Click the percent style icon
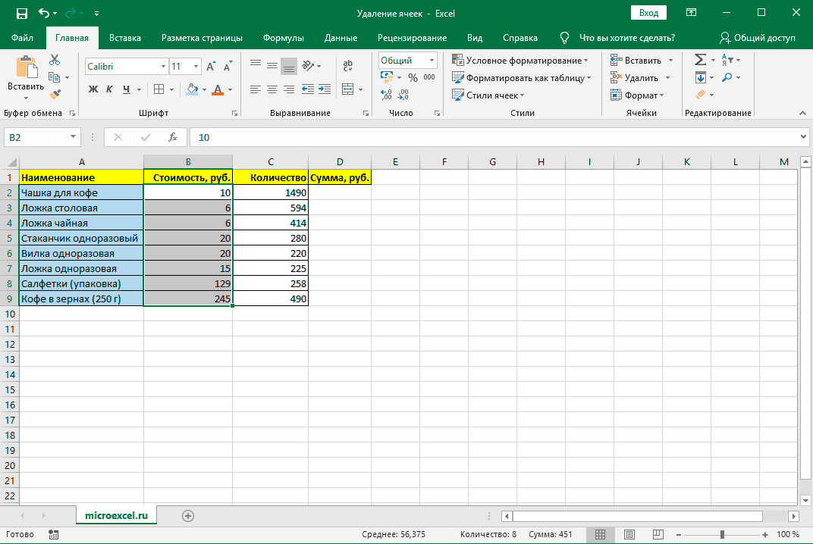 (x=413, y=77)
